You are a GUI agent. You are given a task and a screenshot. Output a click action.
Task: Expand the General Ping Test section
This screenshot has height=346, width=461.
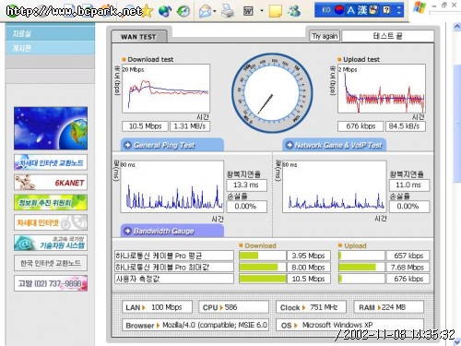click(172, 145)
